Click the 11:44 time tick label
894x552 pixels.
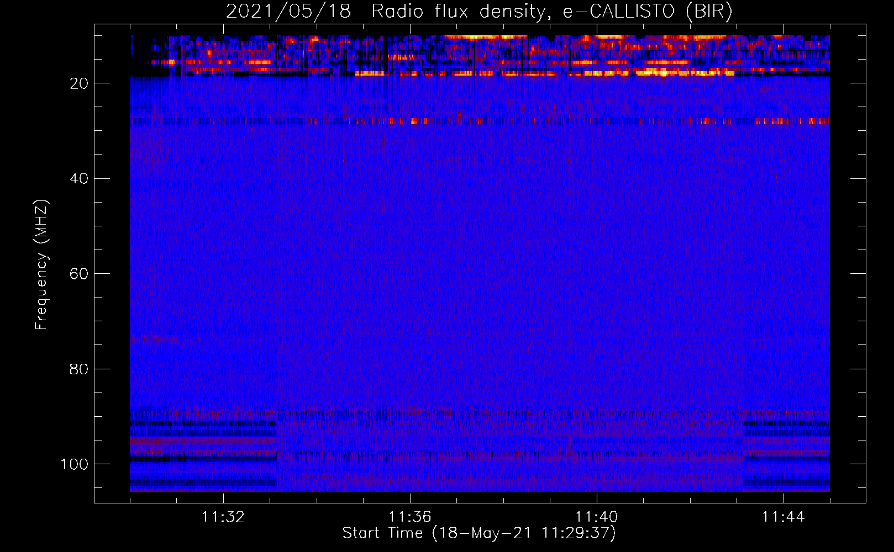(x=783, y=517)
